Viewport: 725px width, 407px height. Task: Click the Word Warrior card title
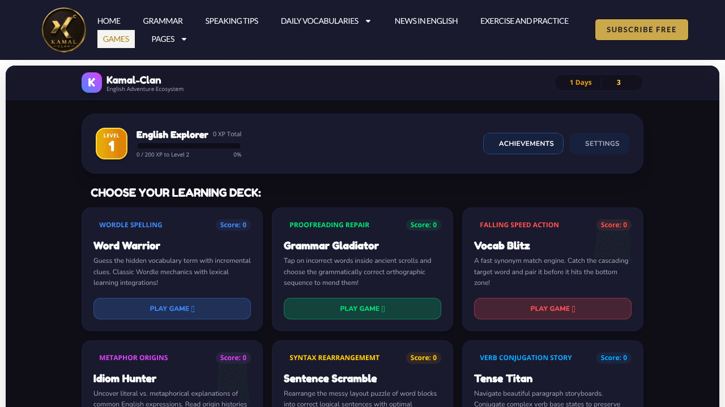click(x=127, y=245)
